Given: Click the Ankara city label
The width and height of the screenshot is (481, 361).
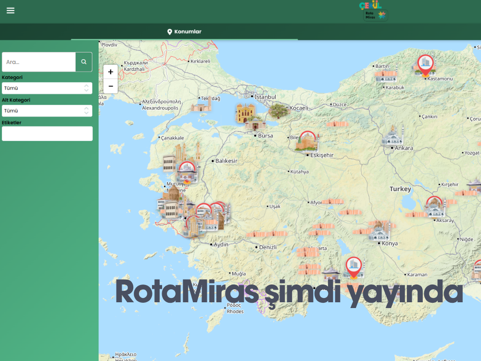Looking at the screenshot, I should pos(404,148).
